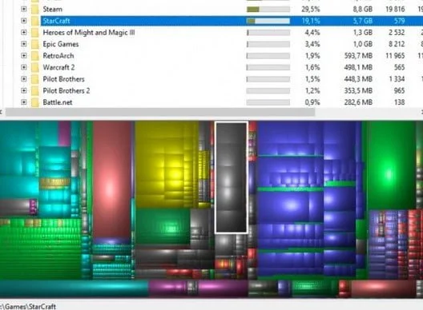Expand the Battle.net folder node
423x310 pixels.
point(24,102)
